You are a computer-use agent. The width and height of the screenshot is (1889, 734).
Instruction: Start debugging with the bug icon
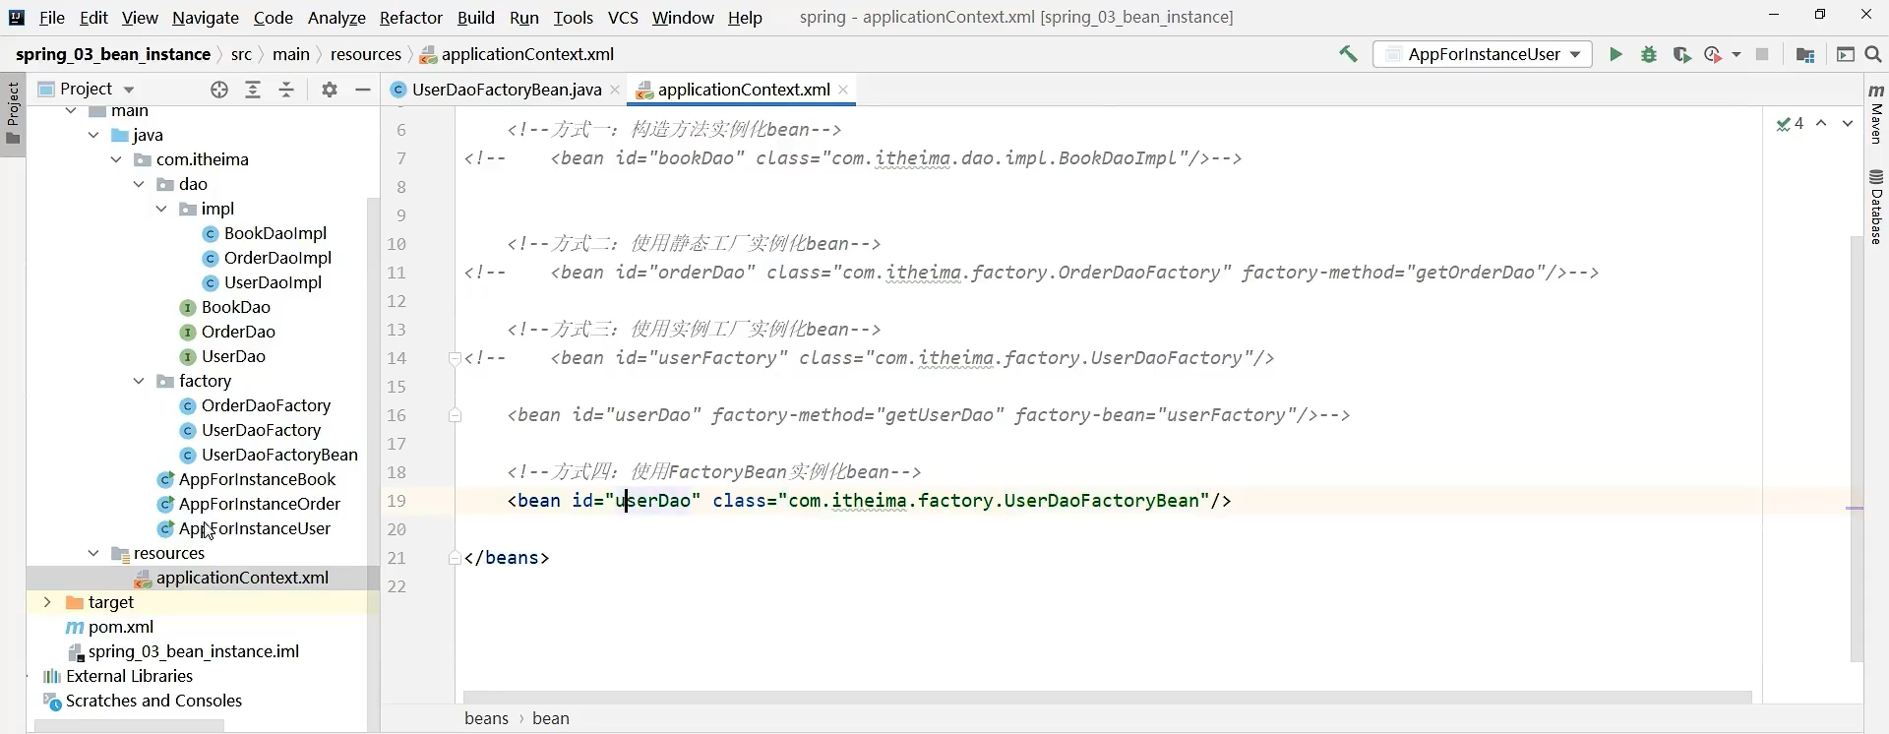[x=1649, y=54]
